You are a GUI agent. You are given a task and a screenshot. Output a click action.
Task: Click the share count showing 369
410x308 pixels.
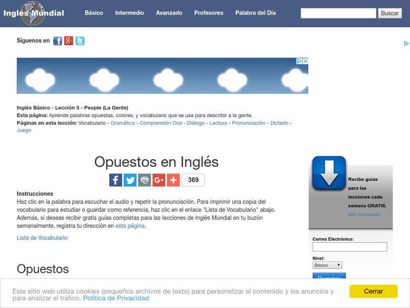[193, 180]
